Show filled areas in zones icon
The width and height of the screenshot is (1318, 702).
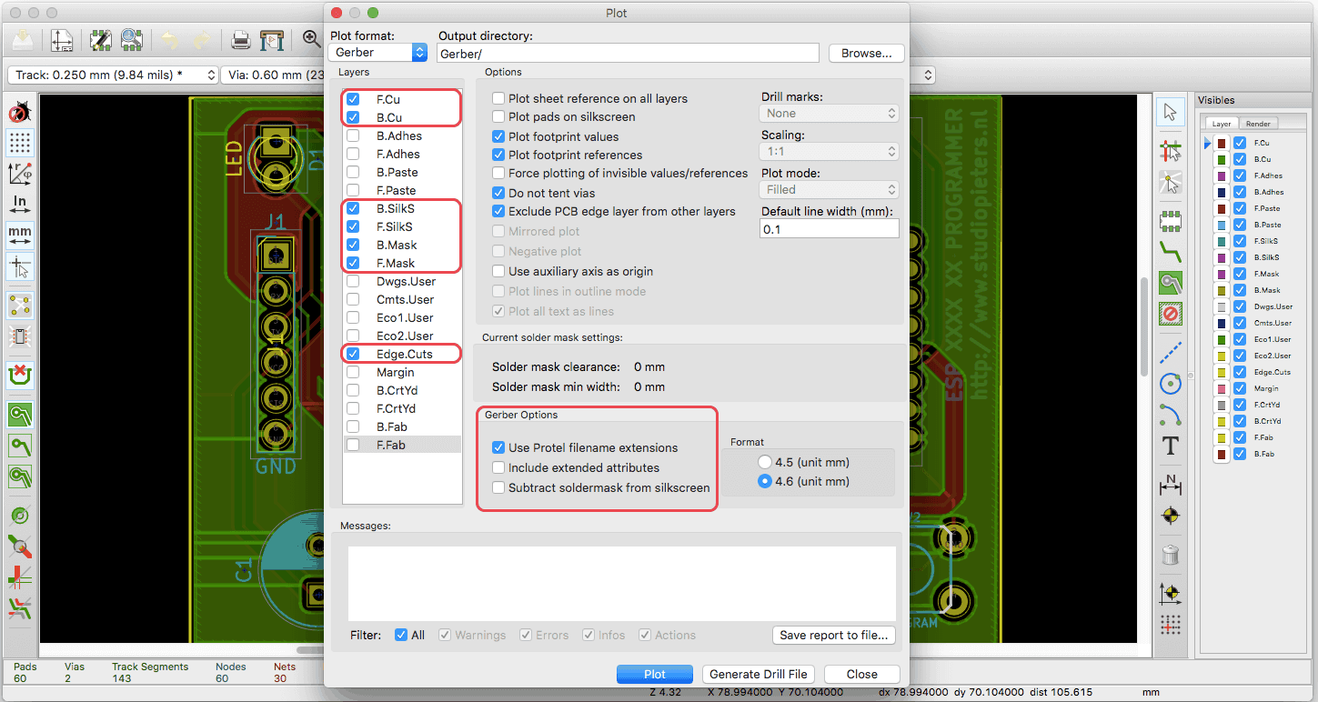[x=20, y=416]
